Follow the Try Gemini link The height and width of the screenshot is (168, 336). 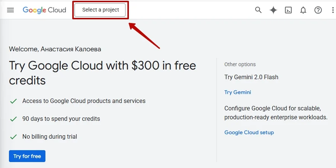point(238,92)
